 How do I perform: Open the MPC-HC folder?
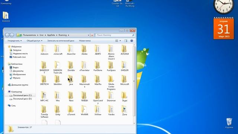44,97
